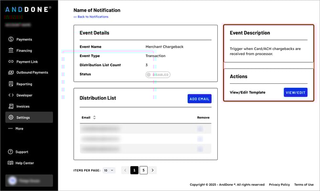Sort by the Email column arrows
Viewport: 320px width, 191px height.
click(94, 118)
